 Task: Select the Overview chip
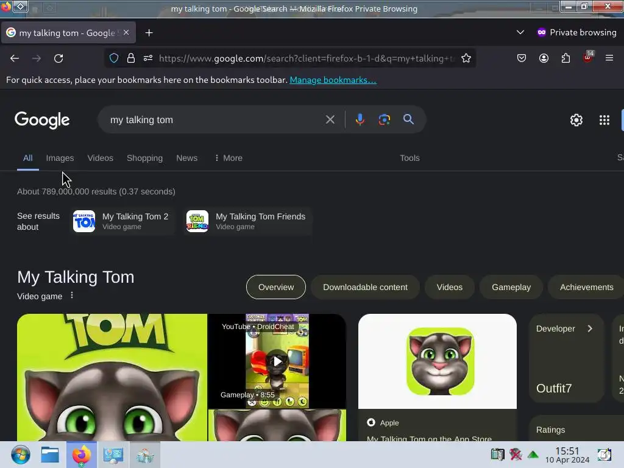click(x=276, y=287)
